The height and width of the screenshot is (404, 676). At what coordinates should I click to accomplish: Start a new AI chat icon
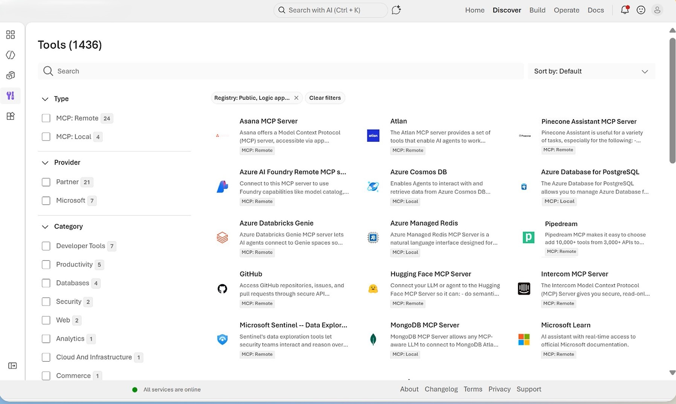(396, 10)
